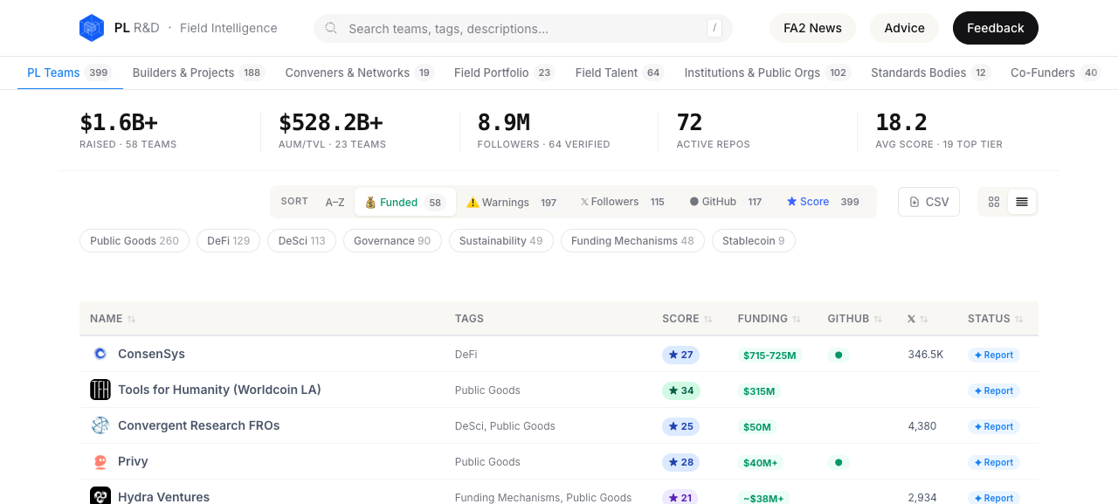
Task: Click the ConsenSys score 27 badge
Action: [680, 355]
